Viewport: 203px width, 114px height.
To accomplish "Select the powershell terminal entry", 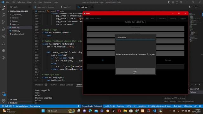I will tap(194, 89).
